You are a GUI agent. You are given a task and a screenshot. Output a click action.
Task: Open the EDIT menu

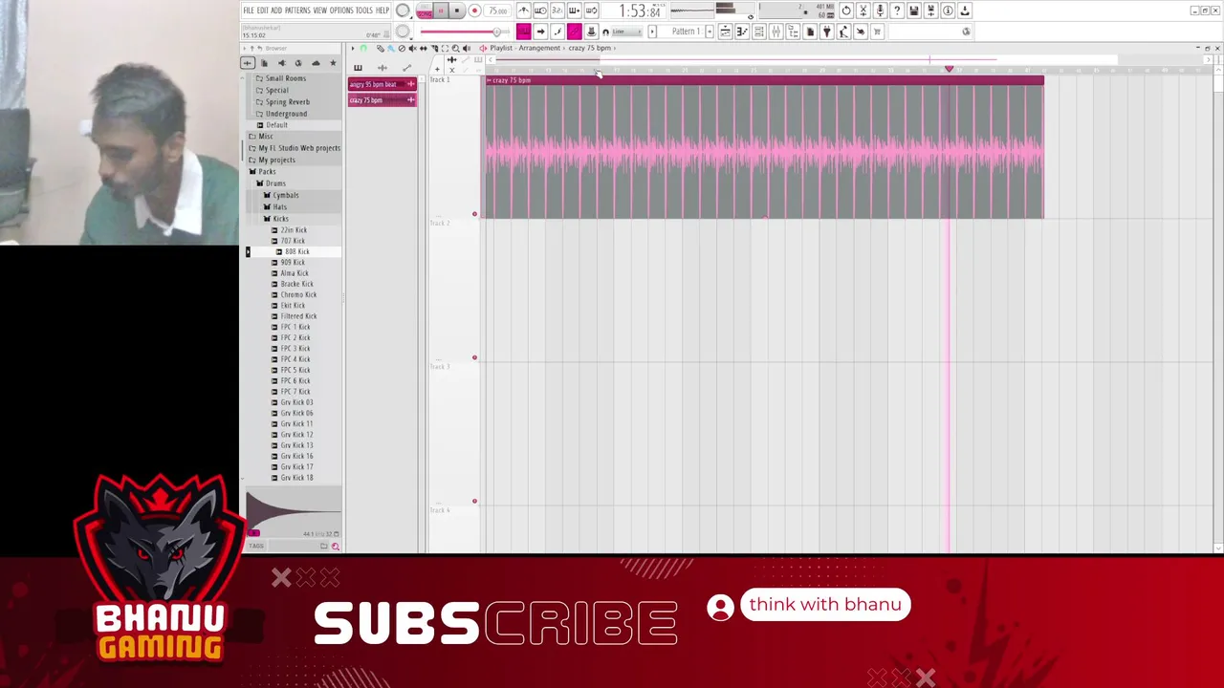coord(262,11)
